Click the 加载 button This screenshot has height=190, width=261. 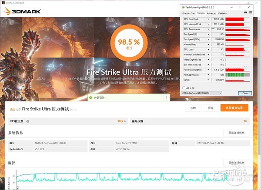[193, 108]
